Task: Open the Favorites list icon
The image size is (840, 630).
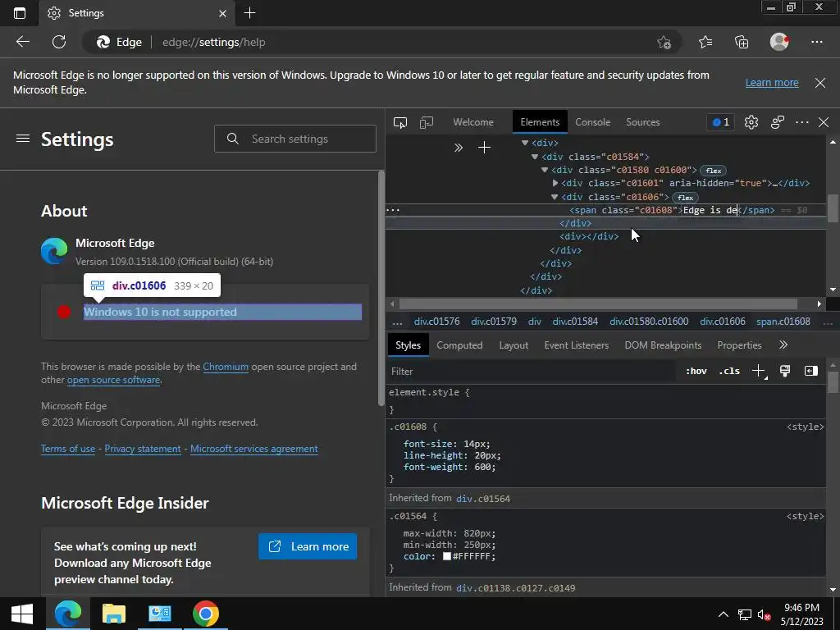Action: [705, 42]
